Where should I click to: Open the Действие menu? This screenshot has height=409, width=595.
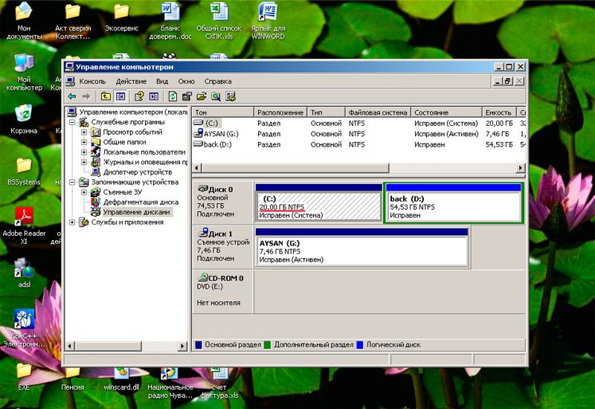131,81
